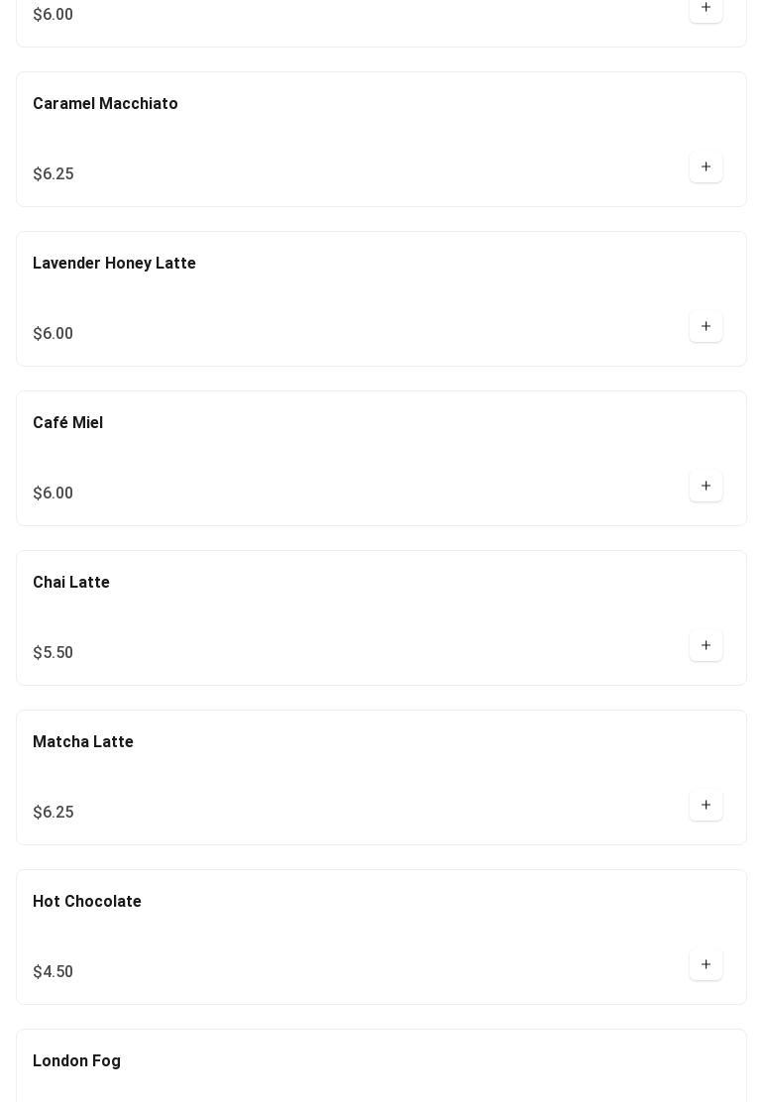Open the Caramel Macchiato item title
Image resolution: width=763 pixels, height=1102 pixels.
(105, 103)
